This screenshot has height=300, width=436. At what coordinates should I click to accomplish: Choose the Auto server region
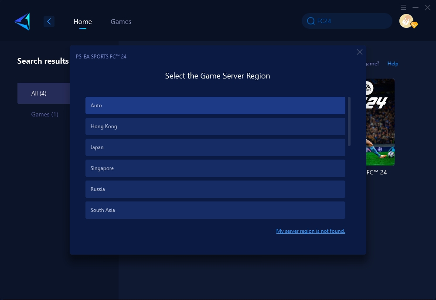point(215,106)
